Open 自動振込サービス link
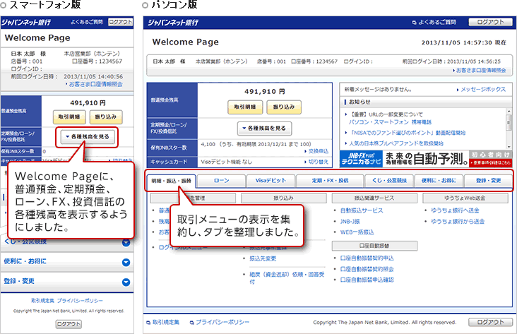The height and width of the screenshot is (334, 517). tap(362, 210)
